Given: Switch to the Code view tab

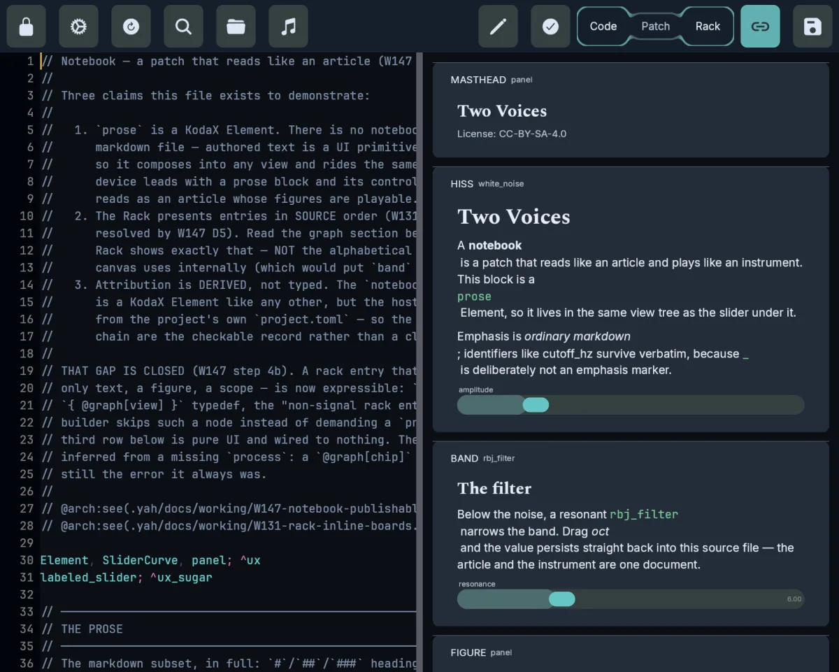Looking at the screenshot, I should coord(603,27).
